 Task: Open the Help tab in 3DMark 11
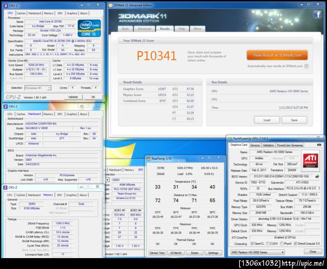(181, 29)
